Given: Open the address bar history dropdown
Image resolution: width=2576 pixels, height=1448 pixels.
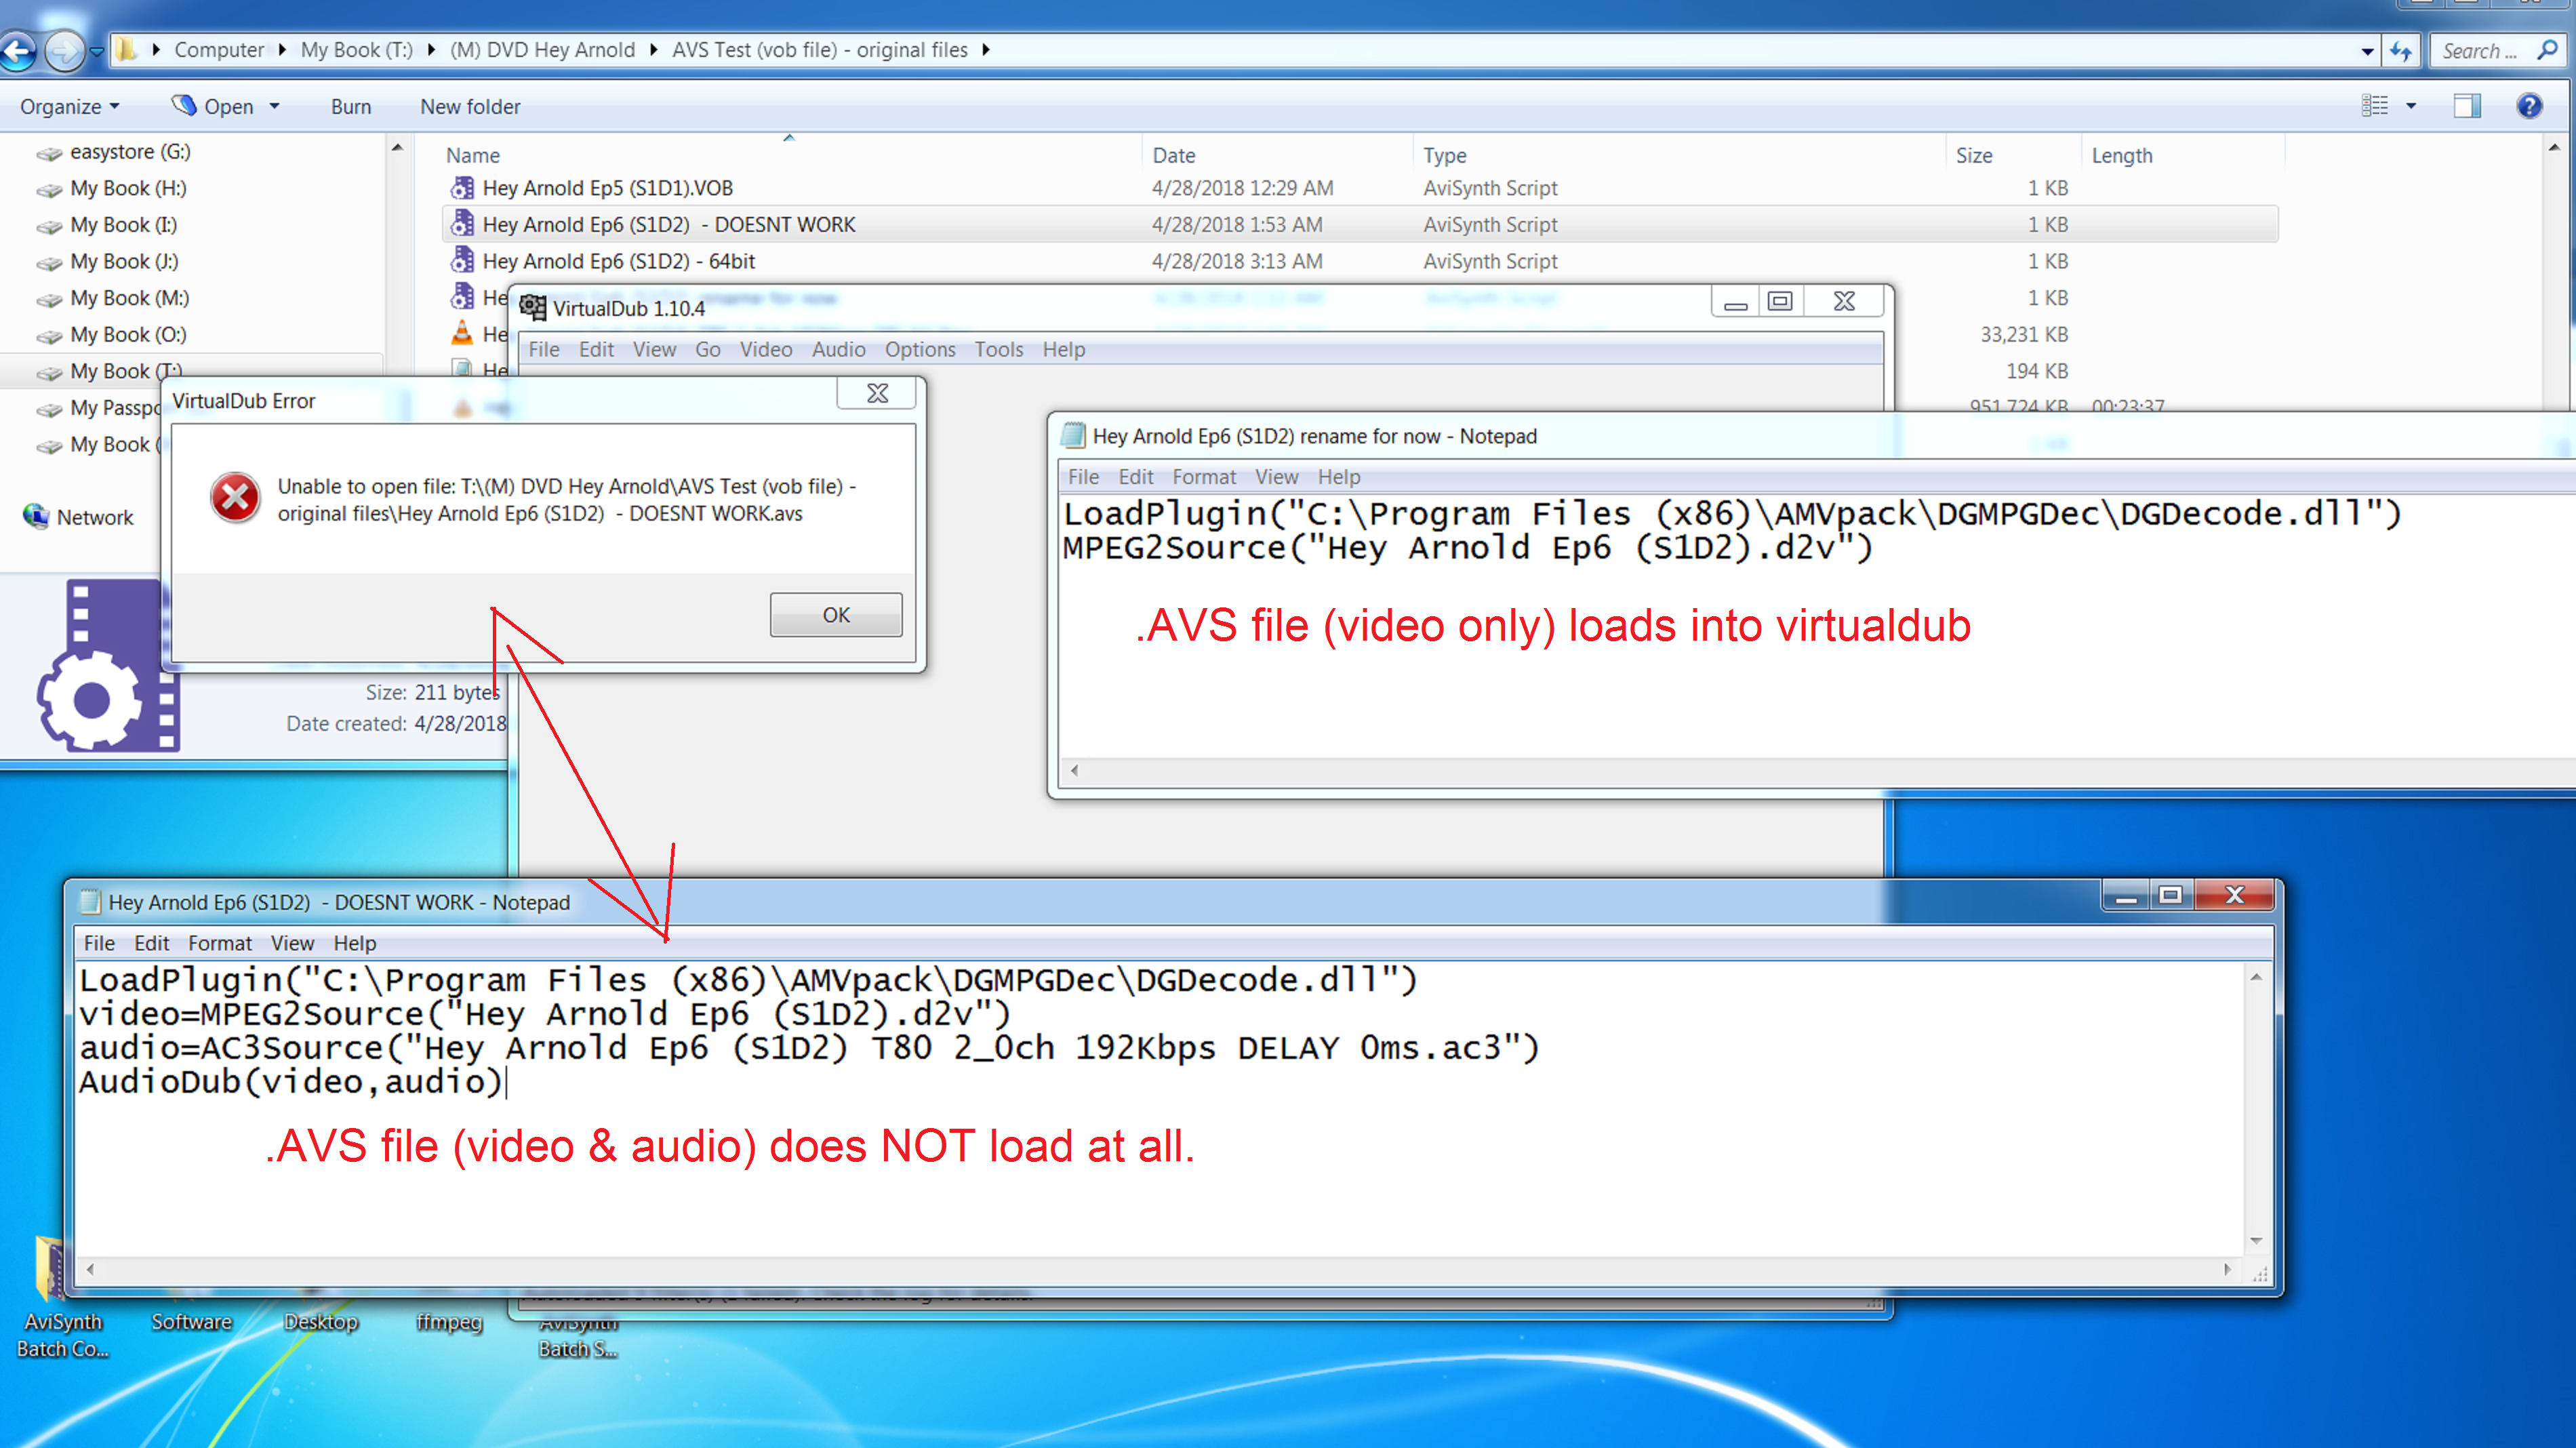Looking at the screenshot, I should tap(2366, 51).
